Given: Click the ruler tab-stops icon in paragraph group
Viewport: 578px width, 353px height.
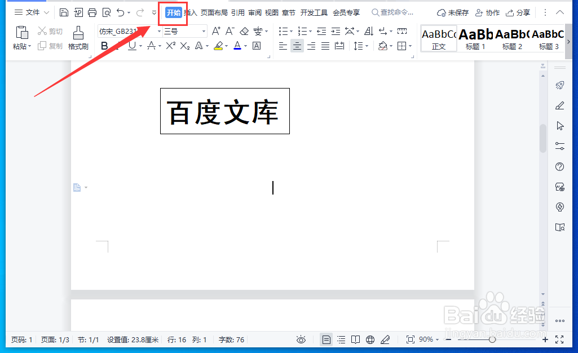Looking at the screenshot, I should pos(402,31).
